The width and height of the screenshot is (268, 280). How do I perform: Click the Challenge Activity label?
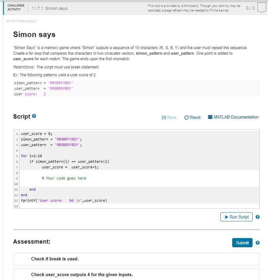(16, 8)
